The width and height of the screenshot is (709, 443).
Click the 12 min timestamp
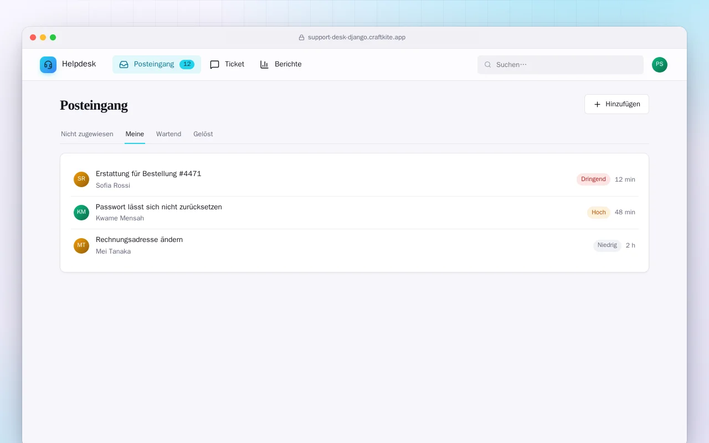pos(625,179)
